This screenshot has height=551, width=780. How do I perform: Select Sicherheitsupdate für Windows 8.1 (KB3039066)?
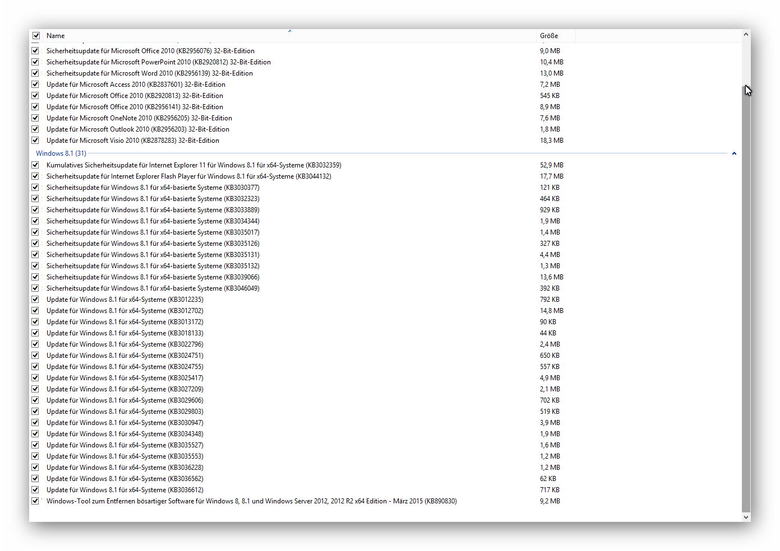153,277
